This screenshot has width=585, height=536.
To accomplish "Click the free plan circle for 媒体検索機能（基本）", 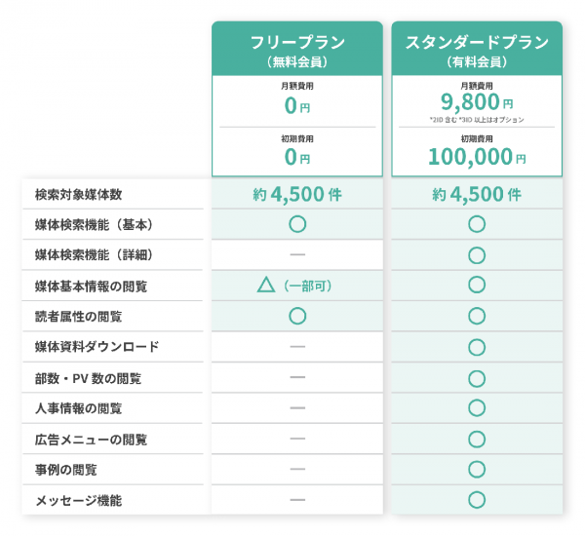I will click(x=297, y=224).
